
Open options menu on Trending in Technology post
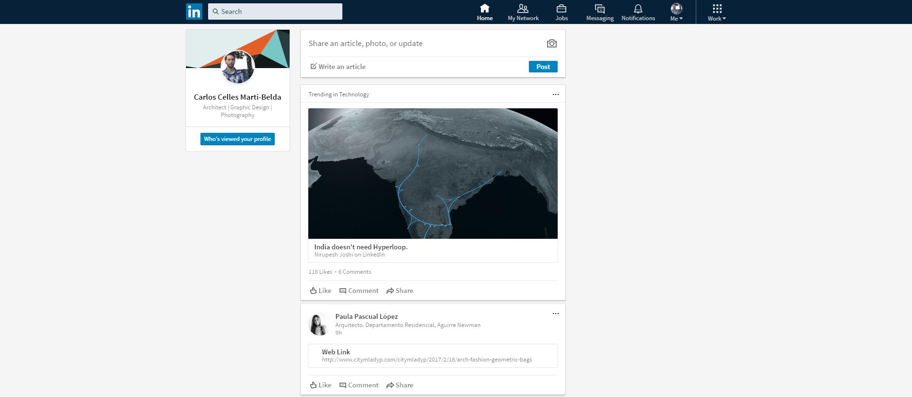pyautogui.click(x=556, y=94)
